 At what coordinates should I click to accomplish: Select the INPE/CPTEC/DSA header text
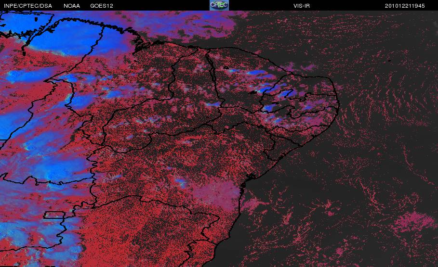tap(28, 6)
